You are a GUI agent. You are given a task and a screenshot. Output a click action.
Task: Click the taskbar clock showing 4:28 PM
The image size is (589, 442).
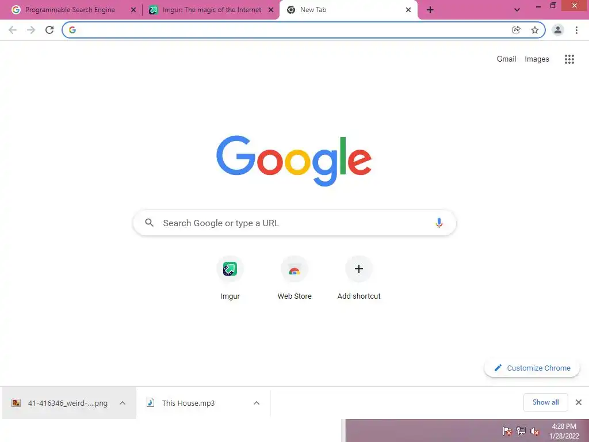564,430
